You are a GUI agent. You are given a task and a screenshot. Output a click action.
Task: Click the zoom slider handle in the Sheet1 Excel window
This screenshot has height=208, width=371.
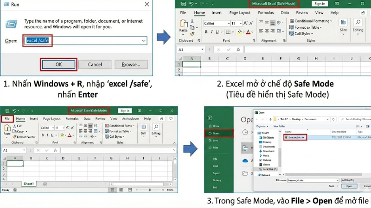150,190
